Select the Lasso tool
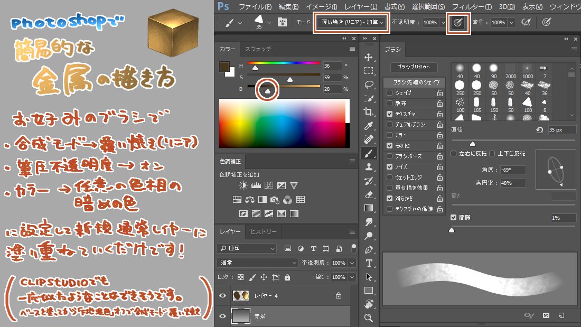The width and height of the screenshot is (581, 327). [x=368, y=85]
